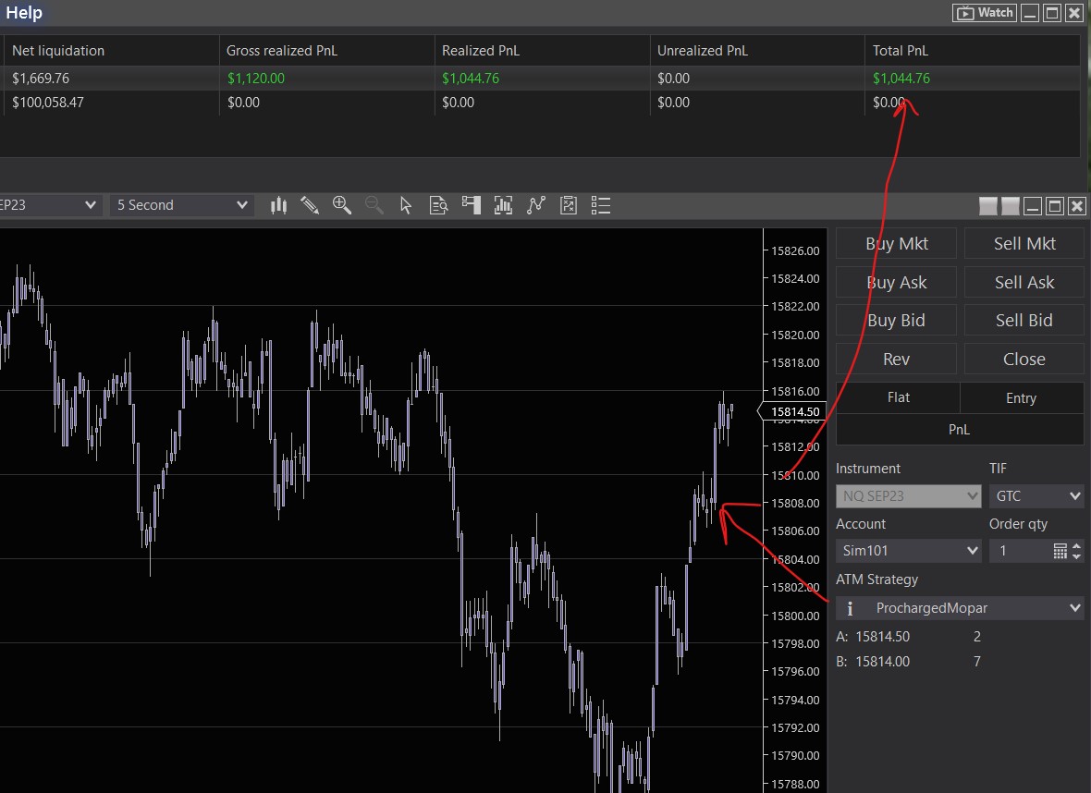
Task: Click the Buy Mkt button
Action: (x=896, y=243)
